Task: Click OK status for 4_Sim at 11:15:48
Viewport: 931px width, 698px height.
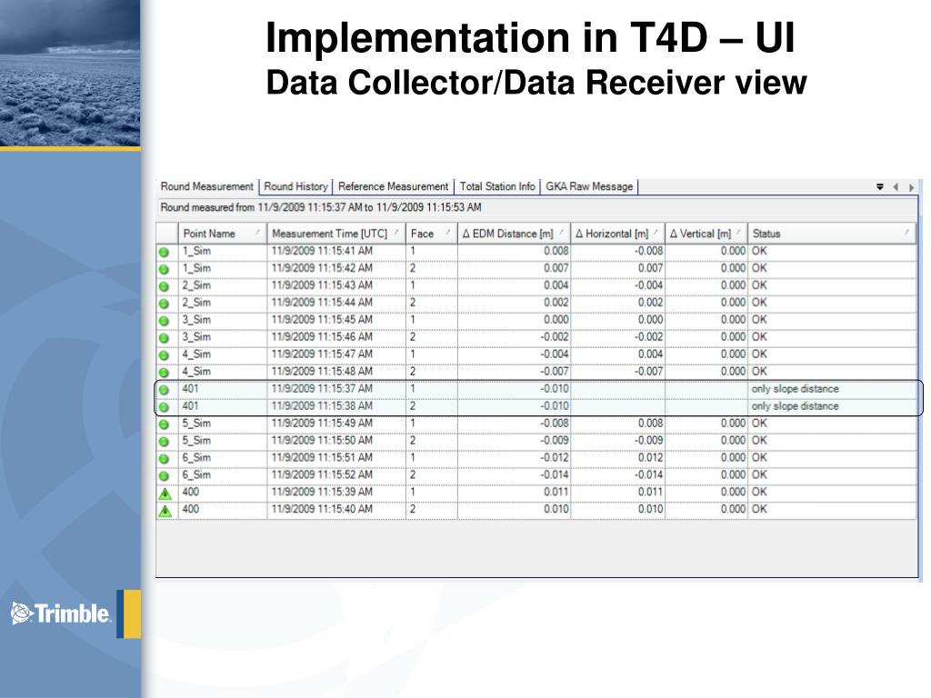Action: point(759,372)
